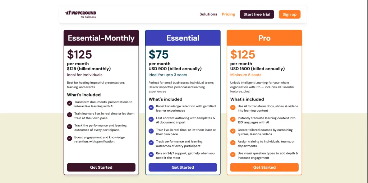Go to the Pricing page link
Image resolution: width=368 pixels, height=183 pixels.
coord(228,14)
